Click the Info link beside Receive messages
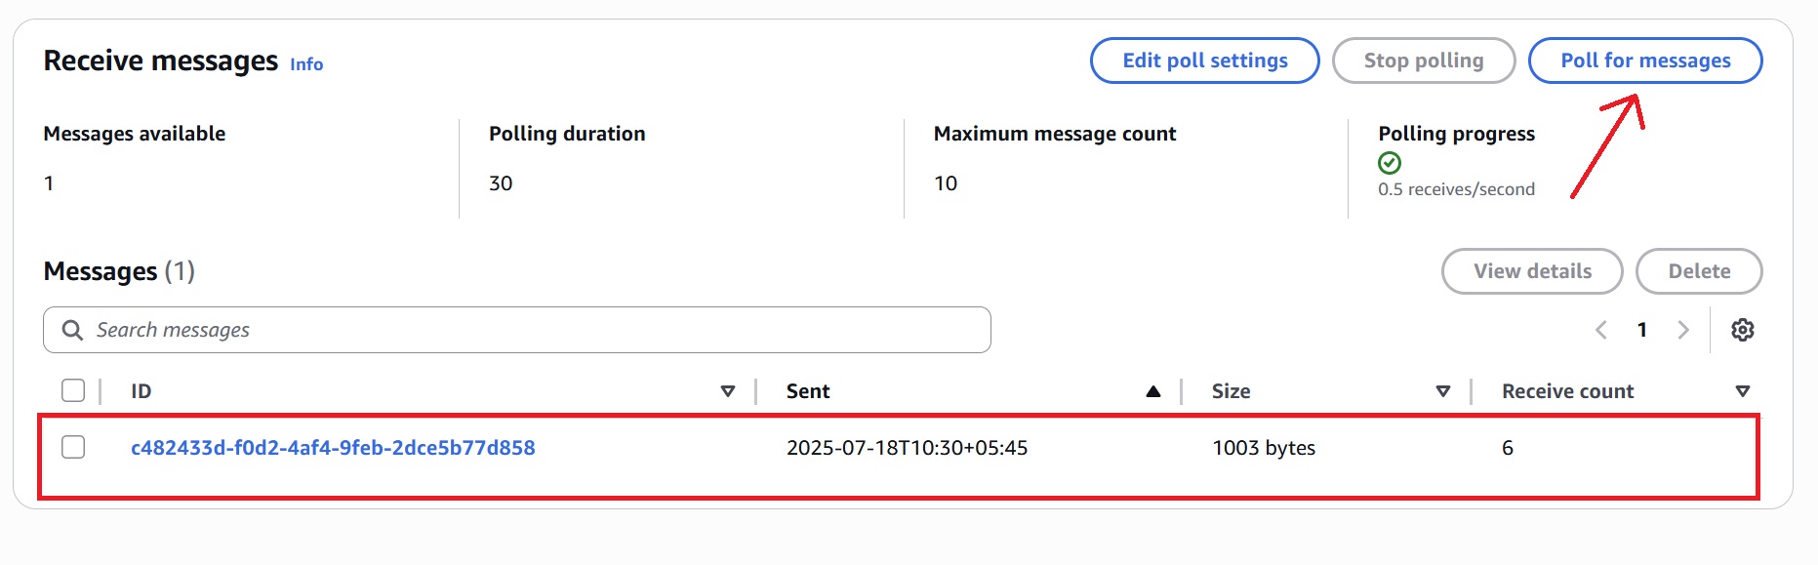This screenshot has width=1818, height=565. (305, 64)
